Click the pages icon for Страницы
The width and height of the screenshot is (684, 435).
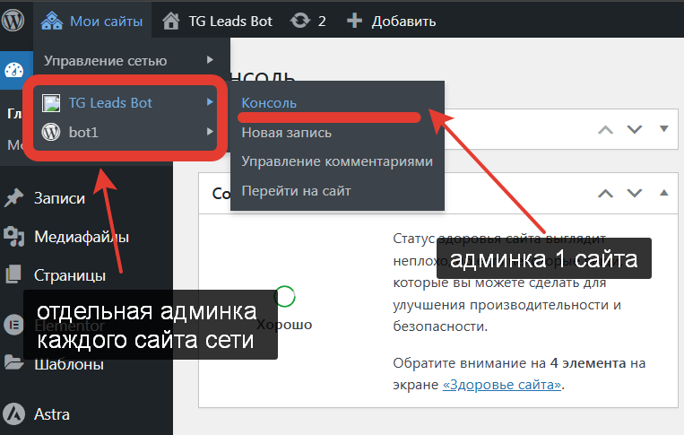pyautogui.click(x=13, y=274)
